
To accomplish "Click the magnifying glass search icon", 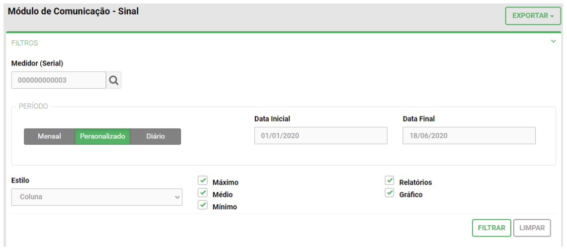I will point(114,80).
